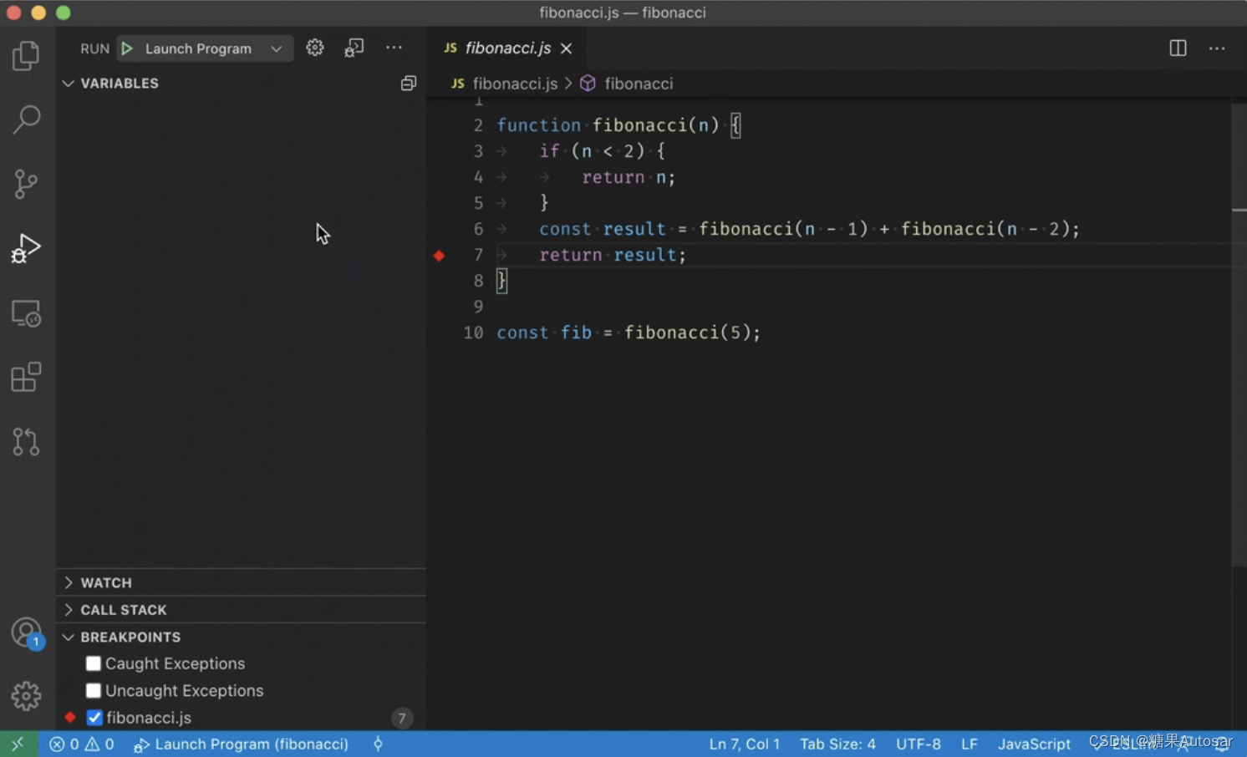Click the 'const fib = fibonacci(5);' line

[x=629, y=333]
